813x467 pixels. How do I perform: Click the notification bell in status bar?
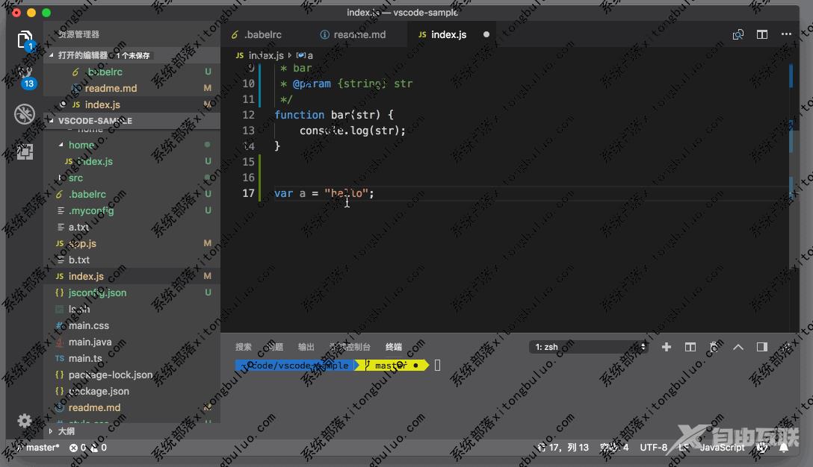[x=784, y=448]
